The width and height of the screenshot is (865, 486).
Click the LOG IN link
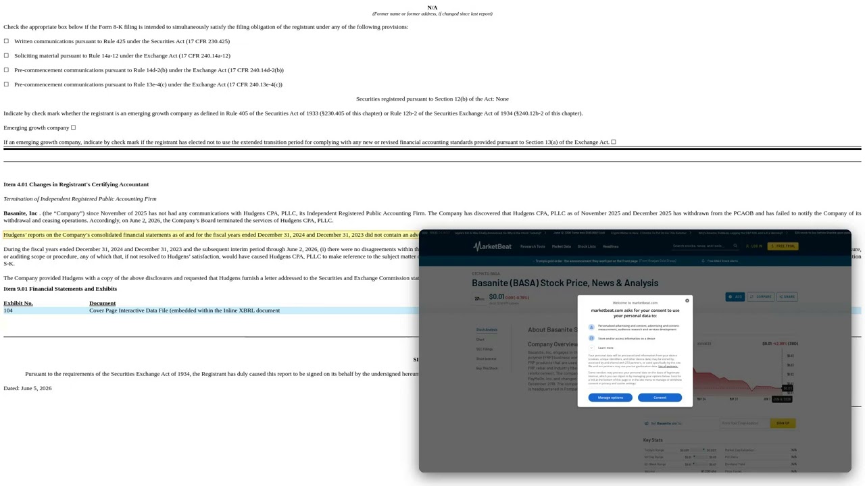pyautogui.click(x=755, y=246)
